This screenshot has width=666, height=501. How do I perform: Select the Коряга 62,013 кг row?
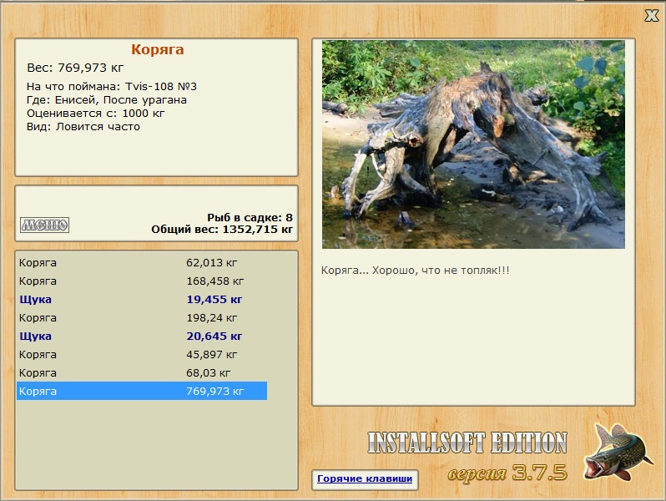pyautogui.click(x=142, y=263)
